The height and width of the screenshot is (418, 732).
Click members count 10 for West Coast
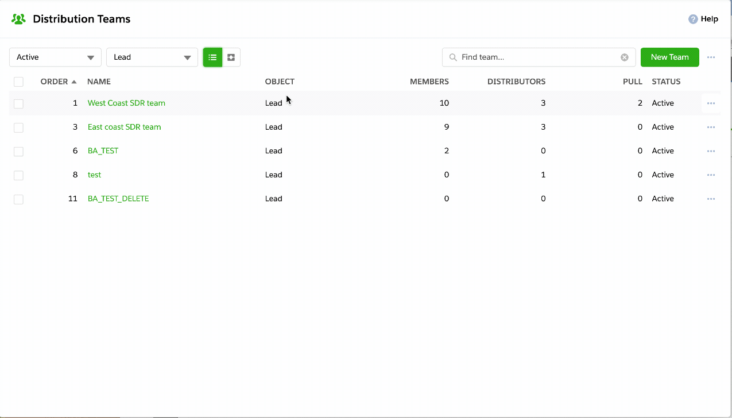click(444, 103)
